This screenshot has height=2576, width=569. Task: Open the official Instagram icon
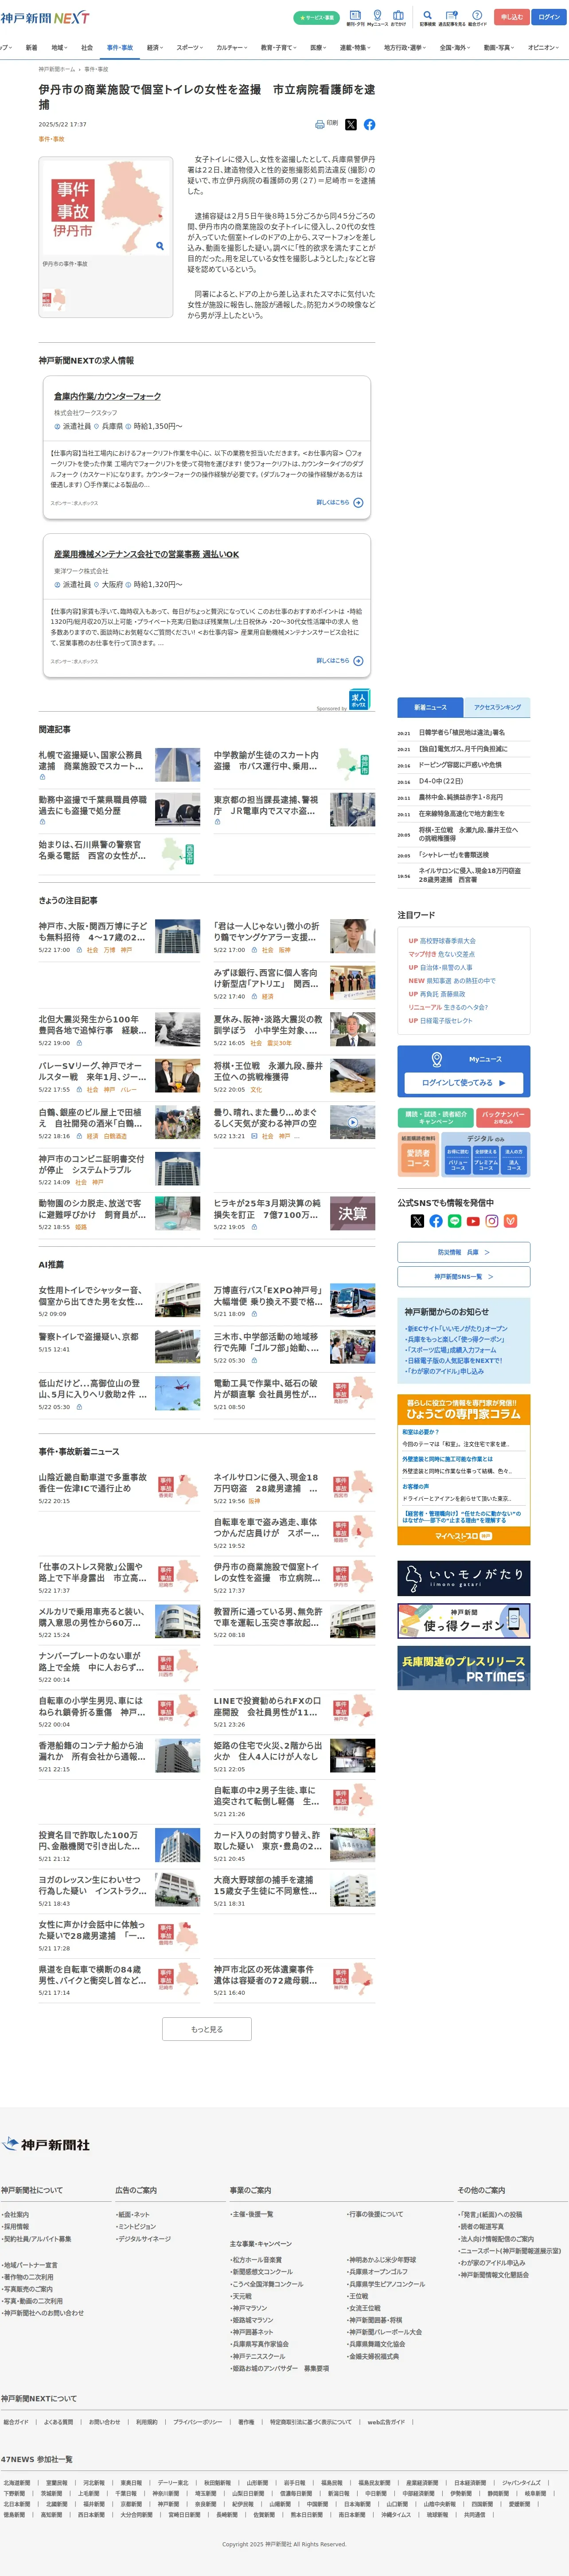click(492, 1221)
